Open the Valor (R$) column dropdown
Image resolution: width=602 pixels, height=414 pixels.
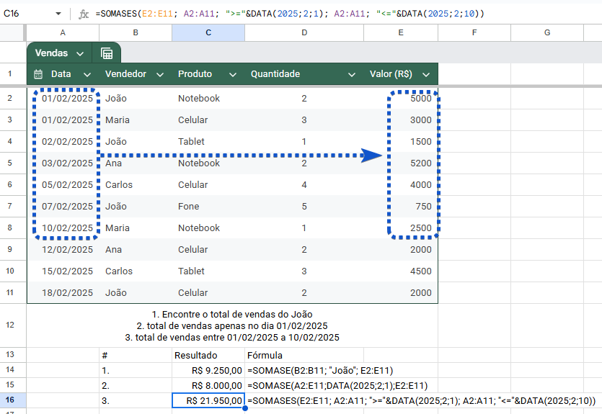click(x=426, y=74)
